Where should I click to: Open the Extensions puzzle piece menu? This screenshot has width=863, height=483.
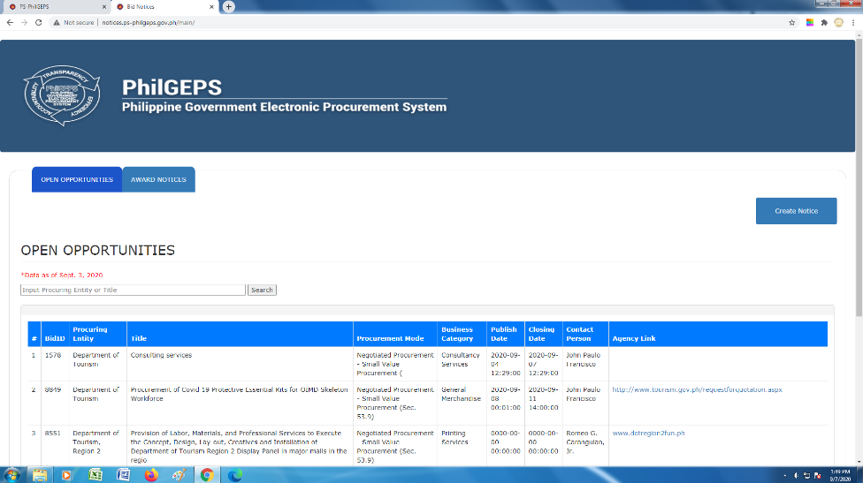point(824,23)
